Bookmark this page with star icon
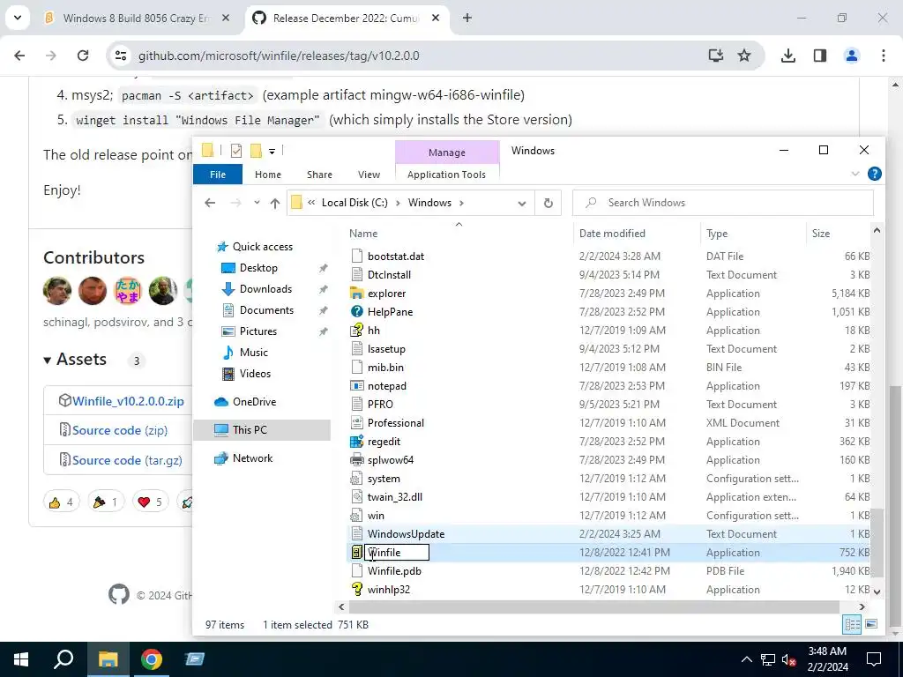Screen dimensions: 903x677 tap(744, 56)
